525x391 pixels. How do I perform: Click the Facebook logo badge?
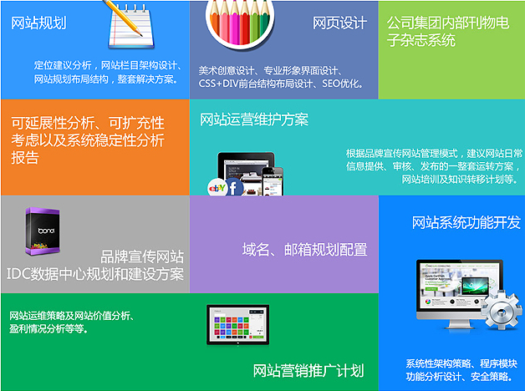(x=234, y=187)
